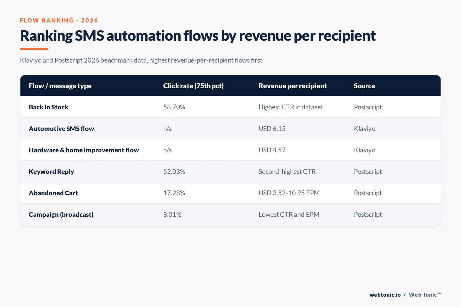Click the "Highest CTR in dataset" cell
Image resolution: width=461 pixels, height=307 pixels.
(291, 107)
